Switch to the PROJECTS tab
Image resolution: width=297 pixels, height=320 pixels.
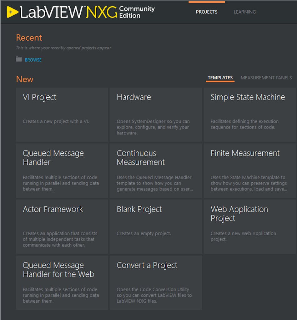pos(206,12)
